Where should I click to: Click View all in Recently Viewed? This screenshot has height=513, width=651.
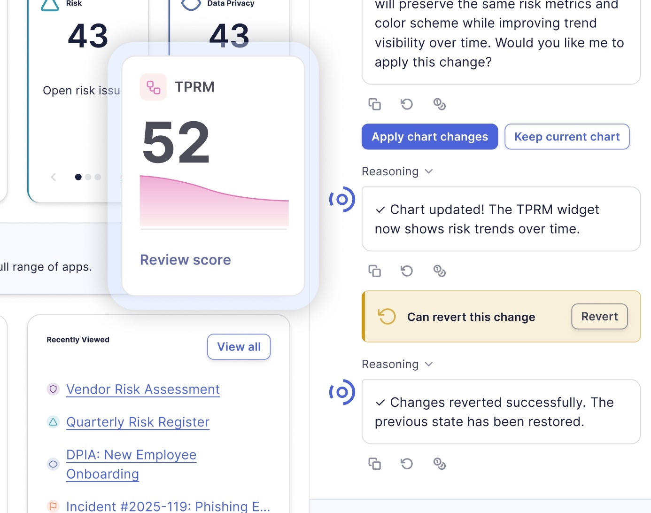(x=239, y=347)
